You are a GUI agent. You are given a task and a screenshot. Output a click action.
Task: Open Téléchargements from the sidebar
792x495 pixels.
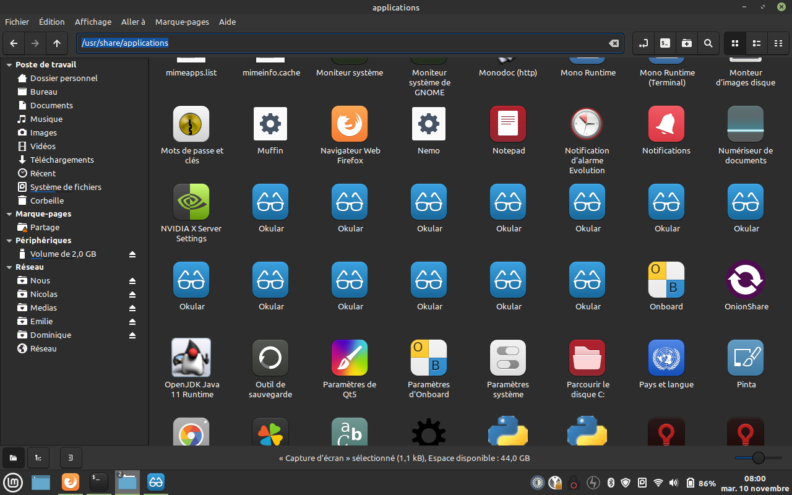62,160
